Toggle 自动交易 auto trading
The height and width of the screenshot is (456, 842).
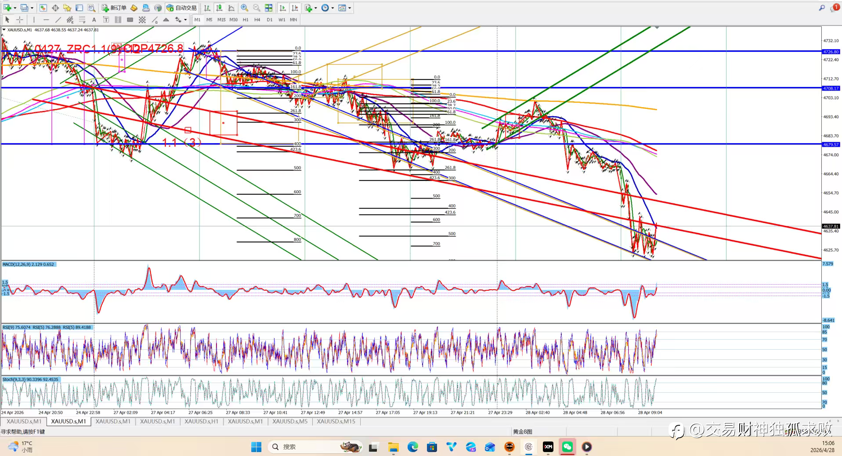click(x=181, y=8)
